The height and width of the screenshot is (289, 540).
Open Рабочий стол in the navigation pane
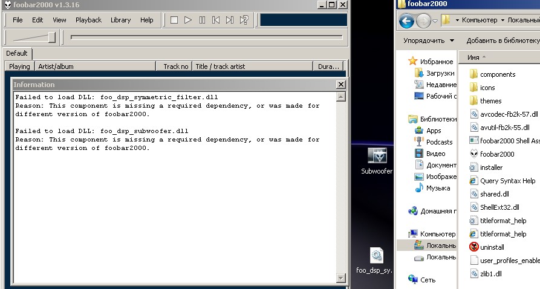tap(435, 96)
